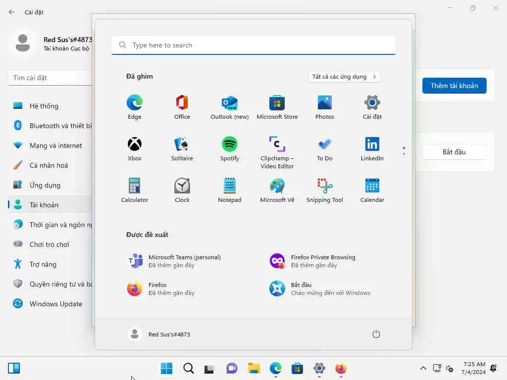The height and width of the screenshot is (380, 507).
Task: Expand Tất cả các ứng dụng list
Action: [x=344, y=77]
